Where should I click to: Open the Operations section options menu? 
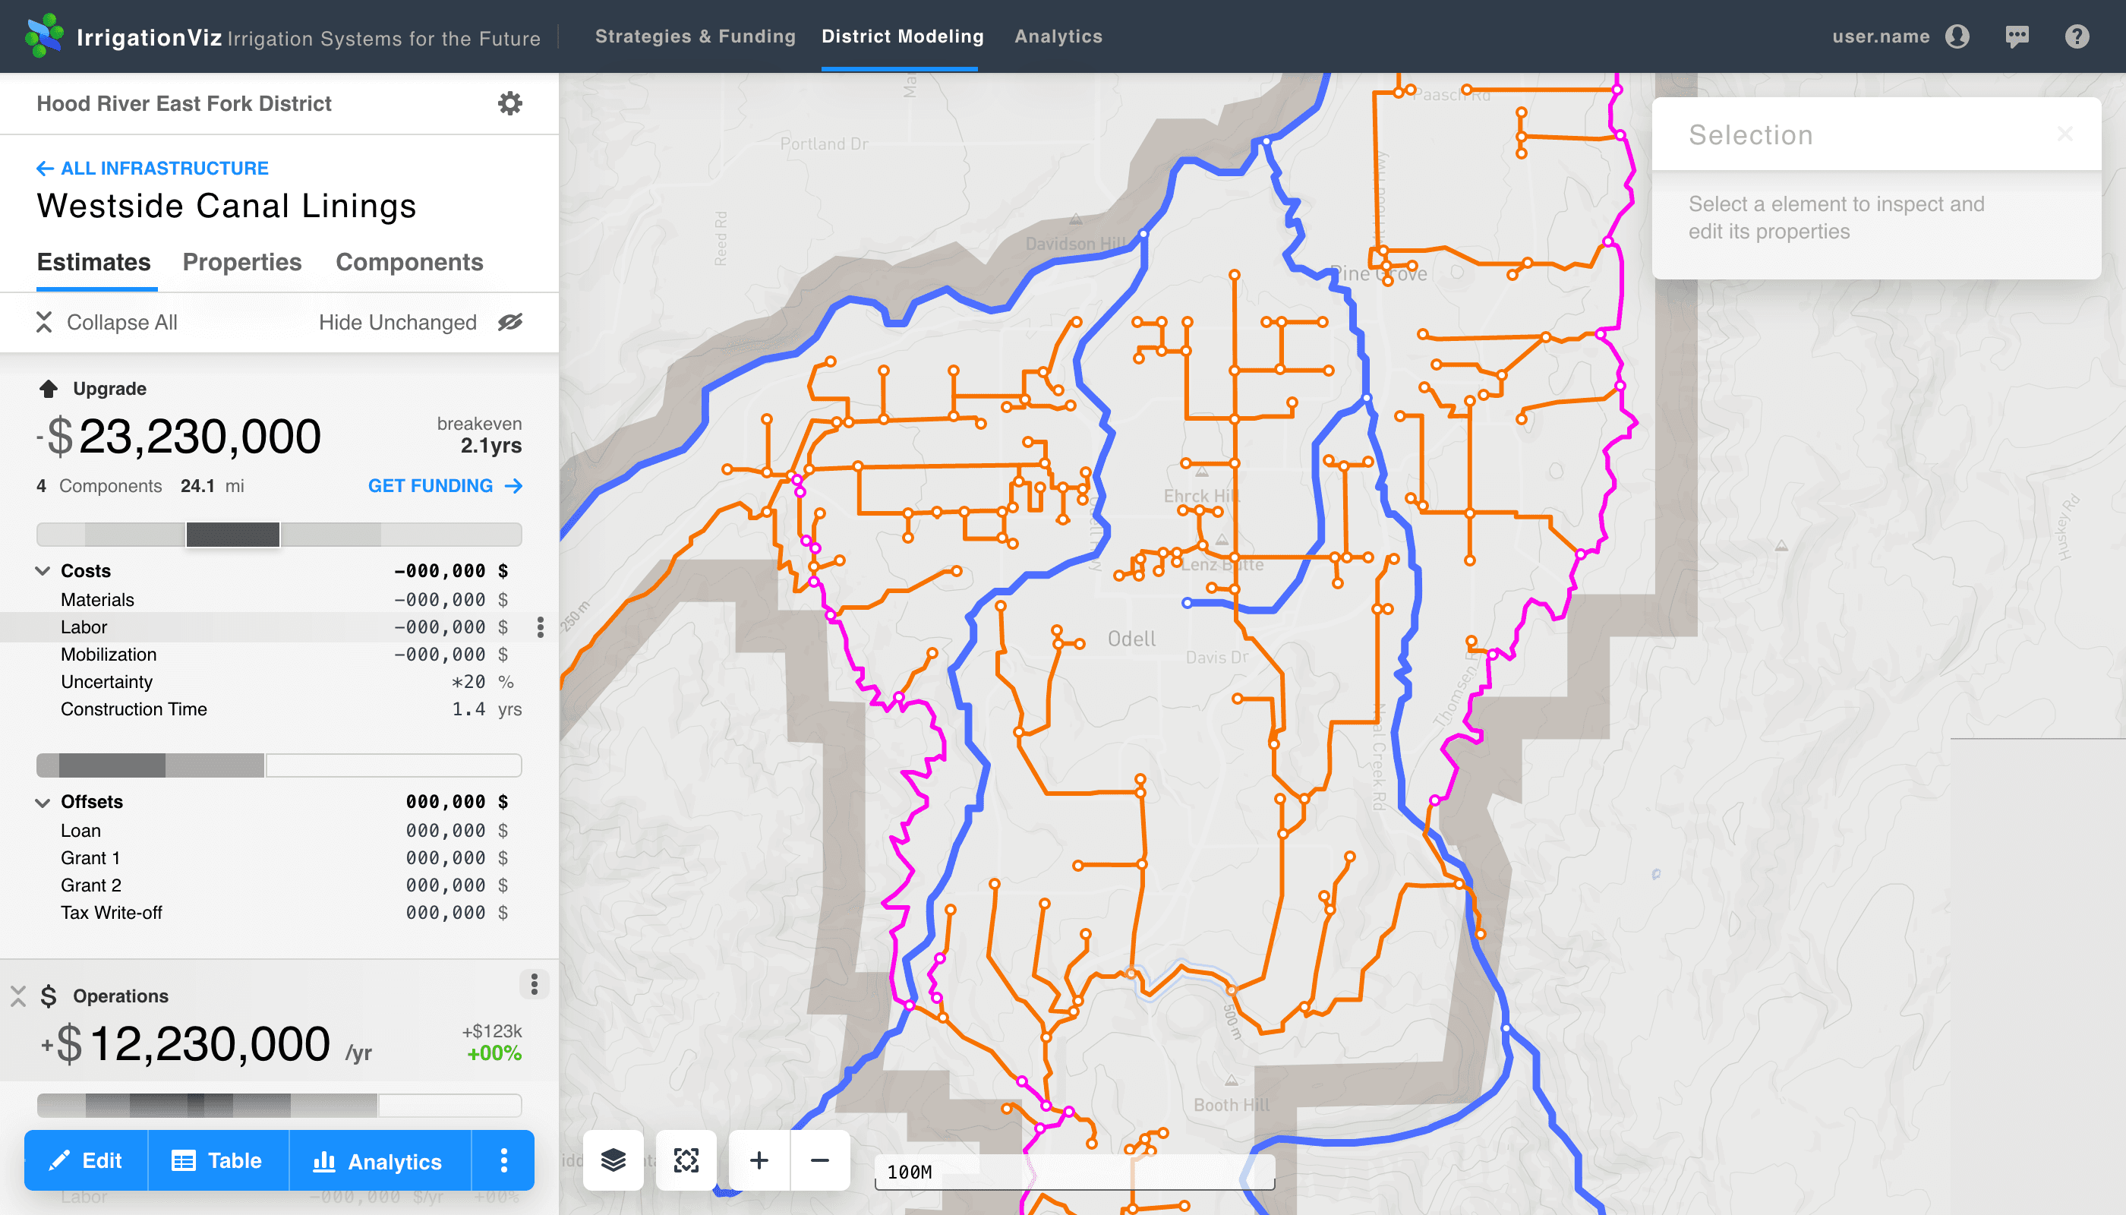(x=534, y=985)
